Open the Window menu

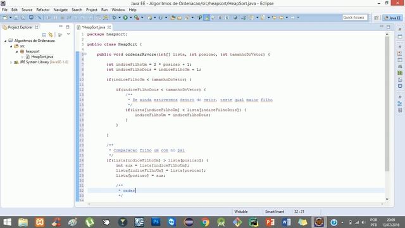118,10
